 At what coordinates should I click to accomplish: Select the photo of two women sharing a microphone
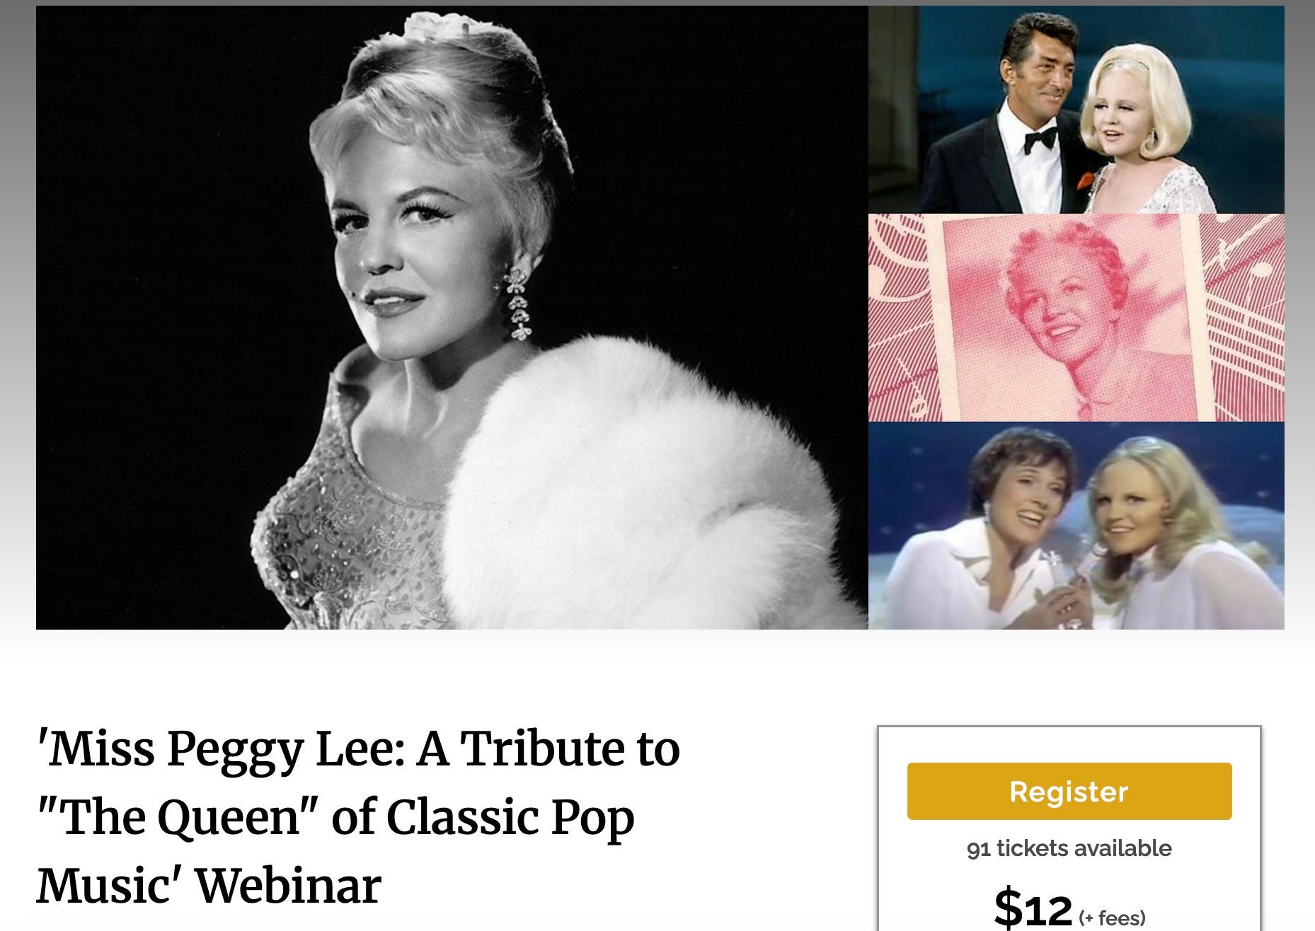(1076, 526)
